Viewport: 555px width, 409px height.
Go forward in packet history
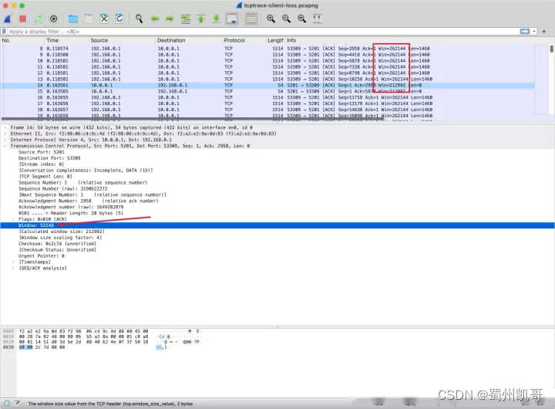pyautogui.click(x=170, y=19)
